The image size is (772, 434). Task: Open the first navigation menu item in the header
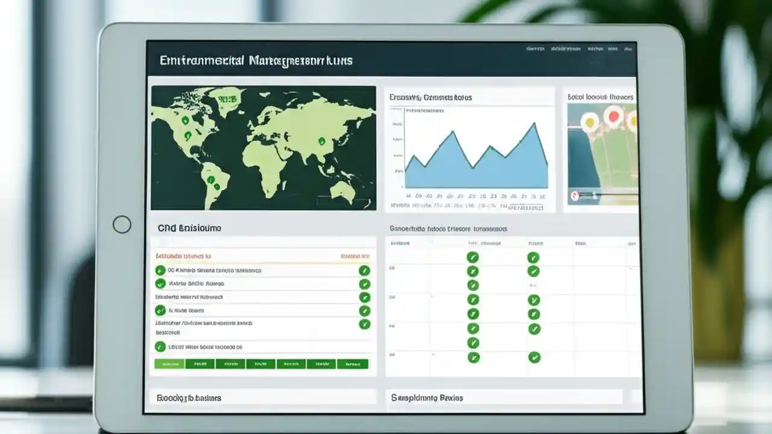(x=537, y=49)
